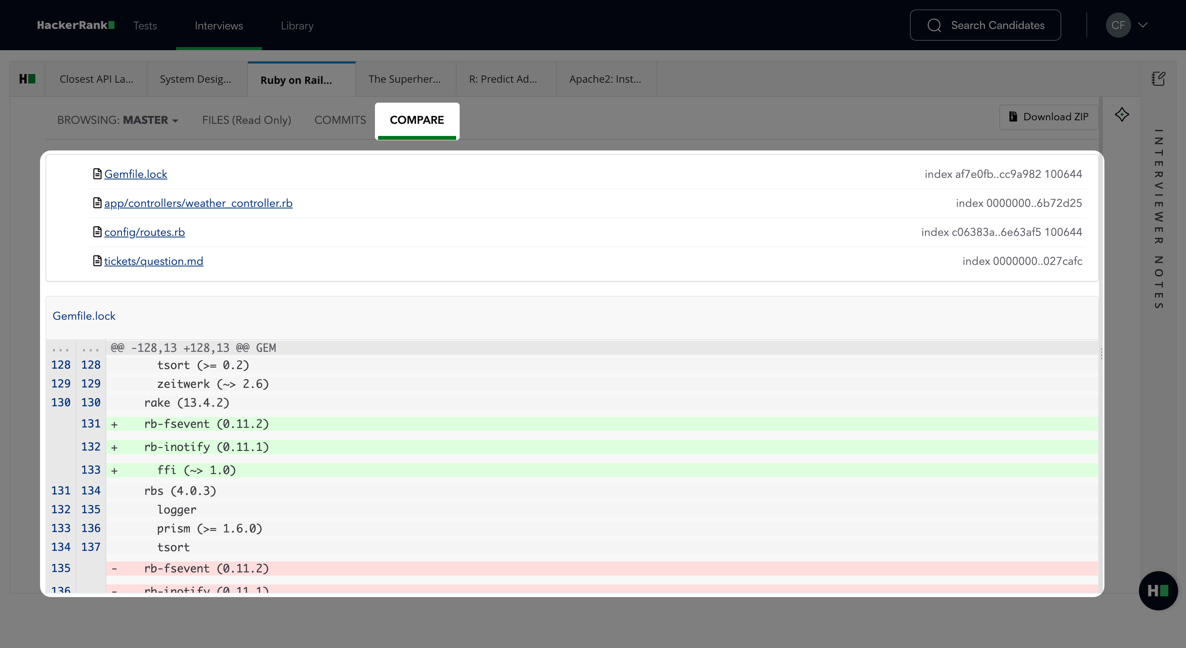Screen dimensions: 1186x648
Task: Switch to the System Desig... tab
Action: (x=197, y=79)
